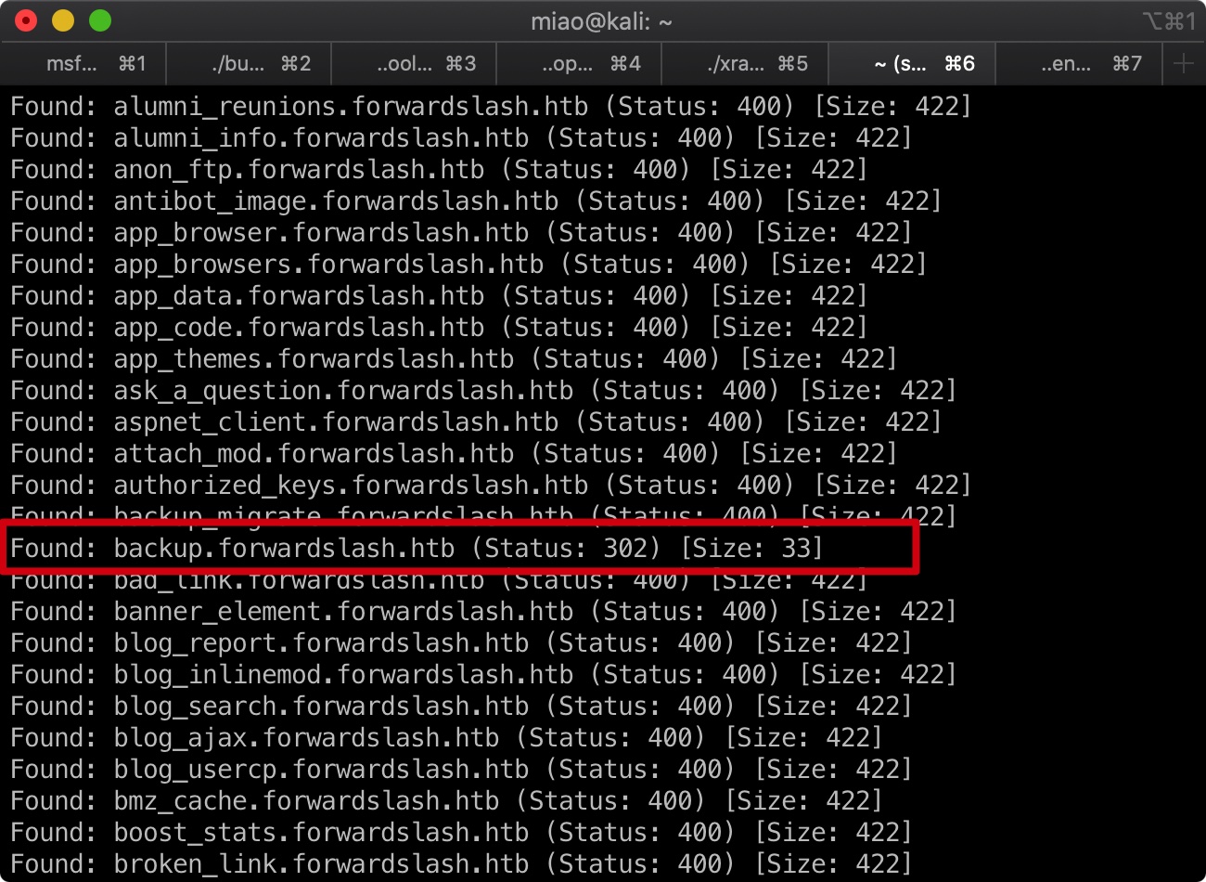This screenshot has width=1206, height=882.
Task: Click the aspnet_client.forwardslash.htb line
Action: 476,422
